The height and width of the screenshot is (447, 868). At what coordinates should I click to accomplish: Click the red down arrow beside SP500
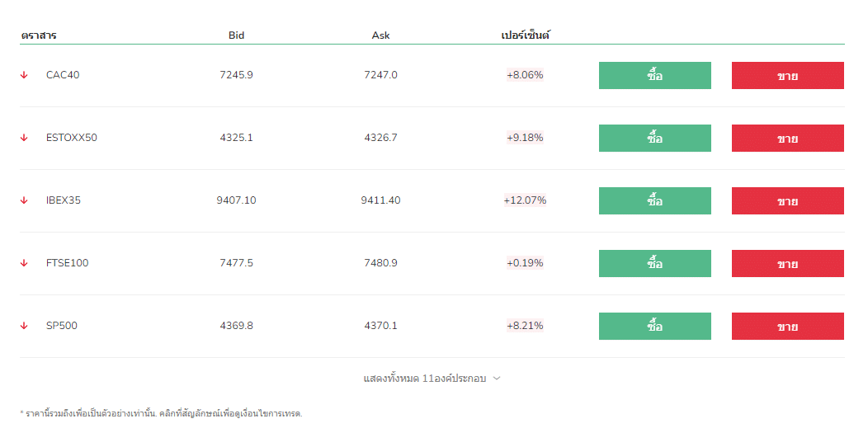click(24, 326)
